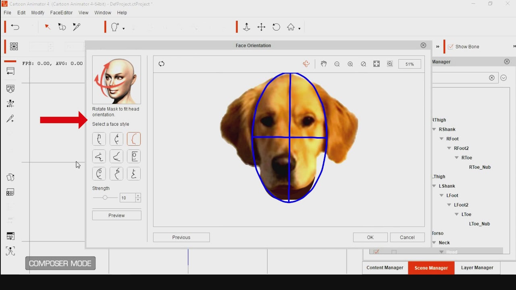Screen dimensions: 516x290
Task: Click the pen edit icon on the left sidebar
Action: point(10,119)
